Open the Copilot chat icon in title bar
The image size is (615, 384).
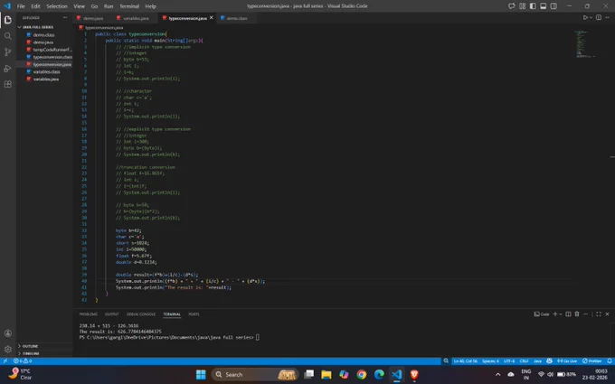point(512,6)
